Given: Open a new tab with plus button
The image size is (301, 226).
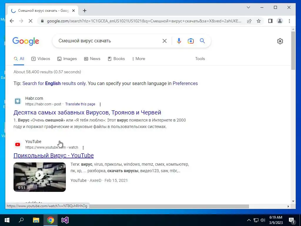Looking at the screenshot, I should coord(85,11).
